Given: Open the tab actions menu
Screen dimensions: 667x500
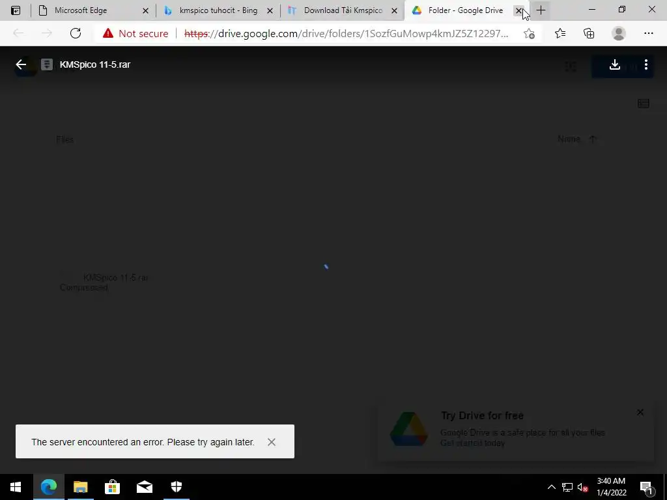Looking at the screenshot, I should click(x=16, y=10).
